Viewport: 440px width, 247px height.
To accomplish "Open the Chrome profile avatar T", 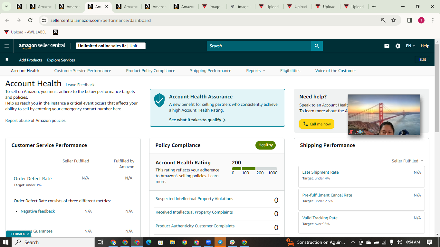I will 421,20.
